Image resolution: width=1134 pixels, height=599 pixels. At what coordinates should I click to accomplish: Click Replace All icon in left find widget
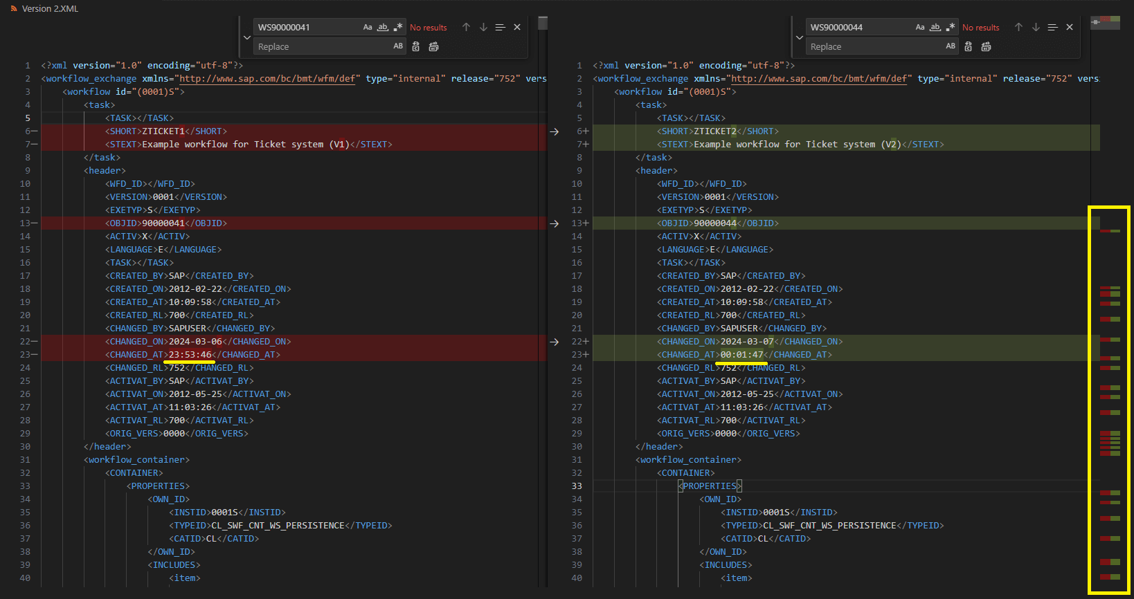[433, 46]
